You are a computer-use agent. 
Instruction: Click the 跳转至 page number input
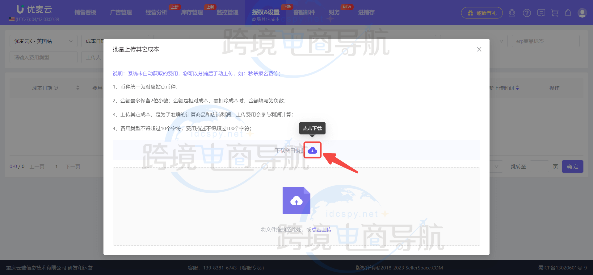tap(539, 166)
